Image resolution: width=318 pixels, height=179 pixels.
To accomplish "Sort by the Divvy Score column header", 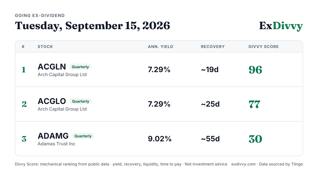I will tap(264, 47).
